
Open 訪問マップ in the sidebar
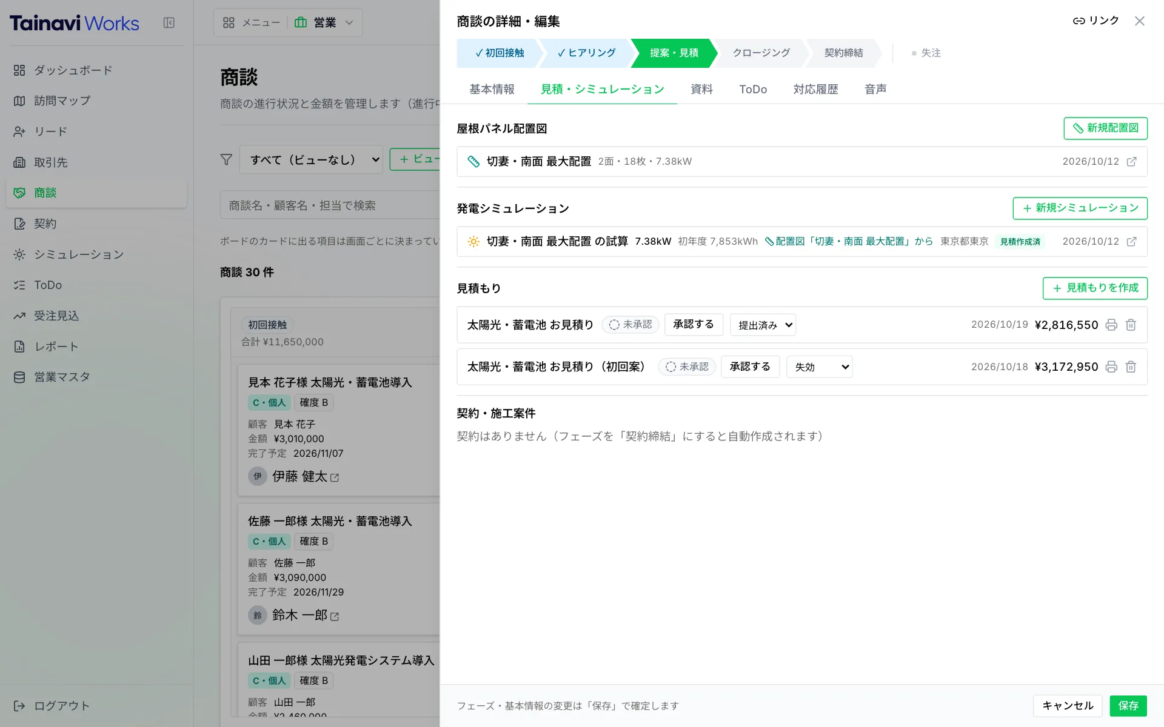click(96, 101)
